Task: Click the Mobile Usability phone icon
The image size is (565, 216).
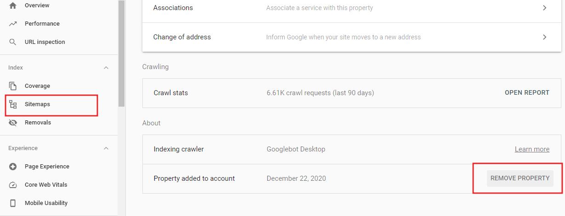Action: click(13, 203)
